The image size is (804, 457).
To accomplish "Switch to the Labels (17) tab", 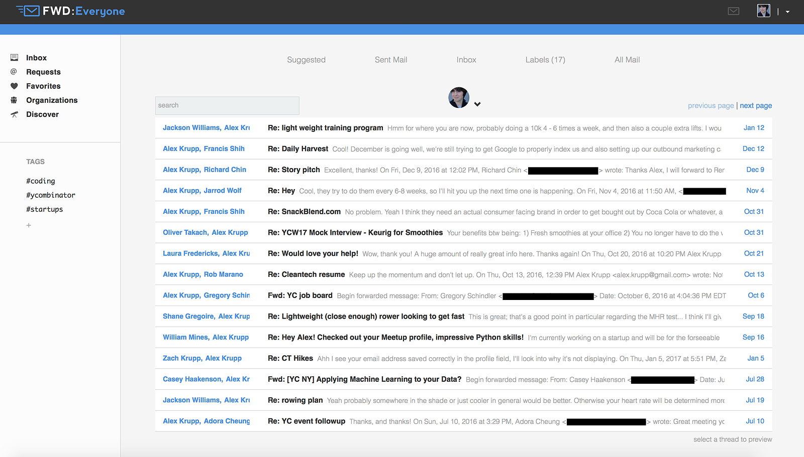I will coord(545,60).
